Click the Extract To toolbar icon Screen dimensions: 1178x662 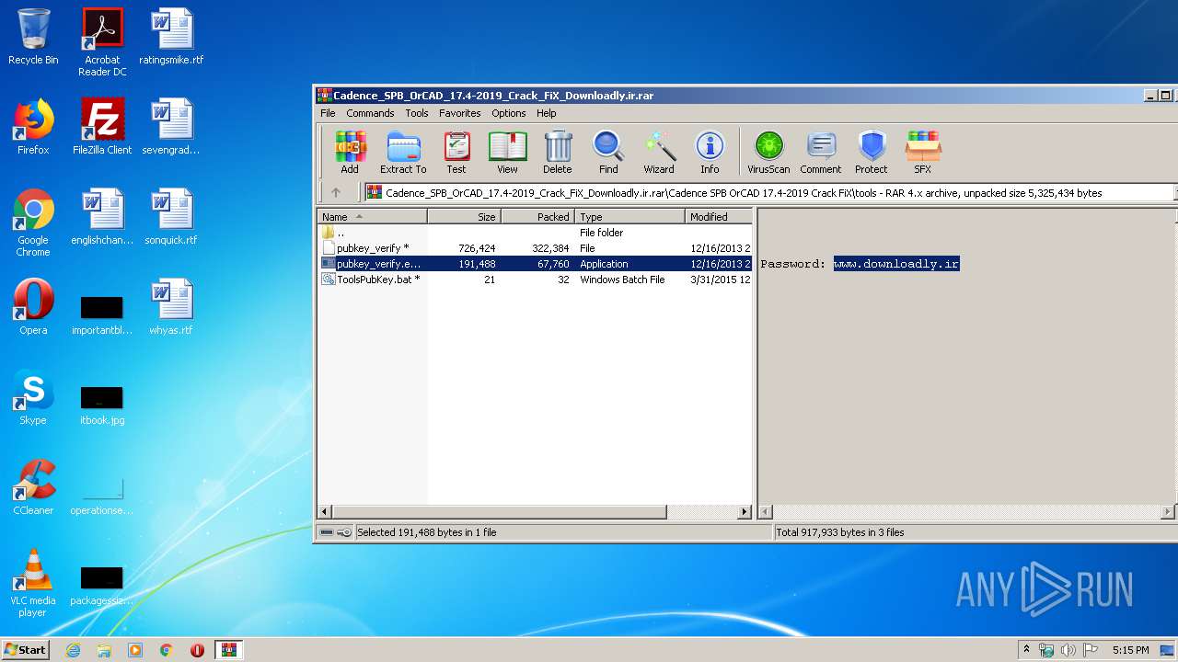coord(403,152)
